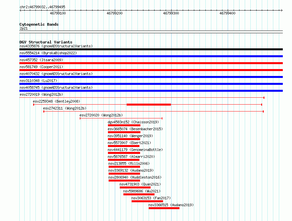Screen dimensions: 292x221
Task: Click ruler position 46799400
Action: (227, 13)
